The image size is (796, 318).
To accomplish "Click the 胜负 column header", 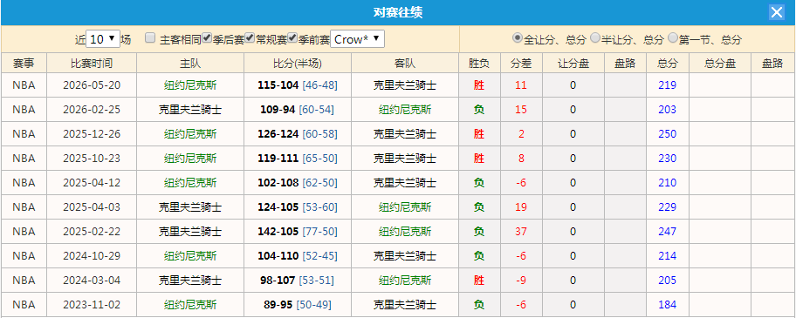I will click(x=479, y=64).
